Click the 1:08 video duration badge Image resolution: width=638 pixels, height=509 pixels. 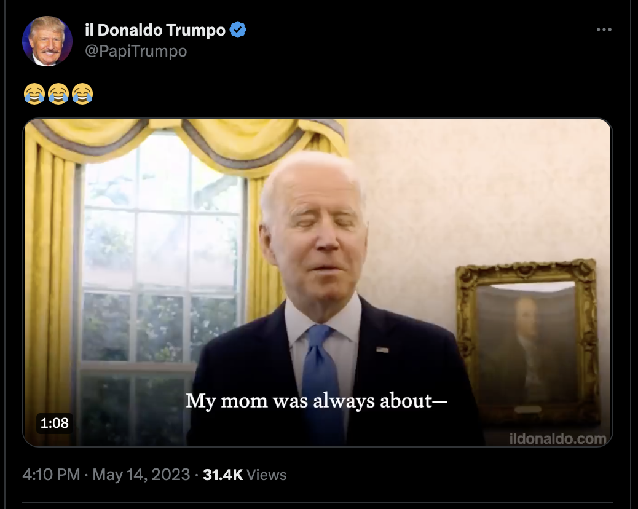55,423
